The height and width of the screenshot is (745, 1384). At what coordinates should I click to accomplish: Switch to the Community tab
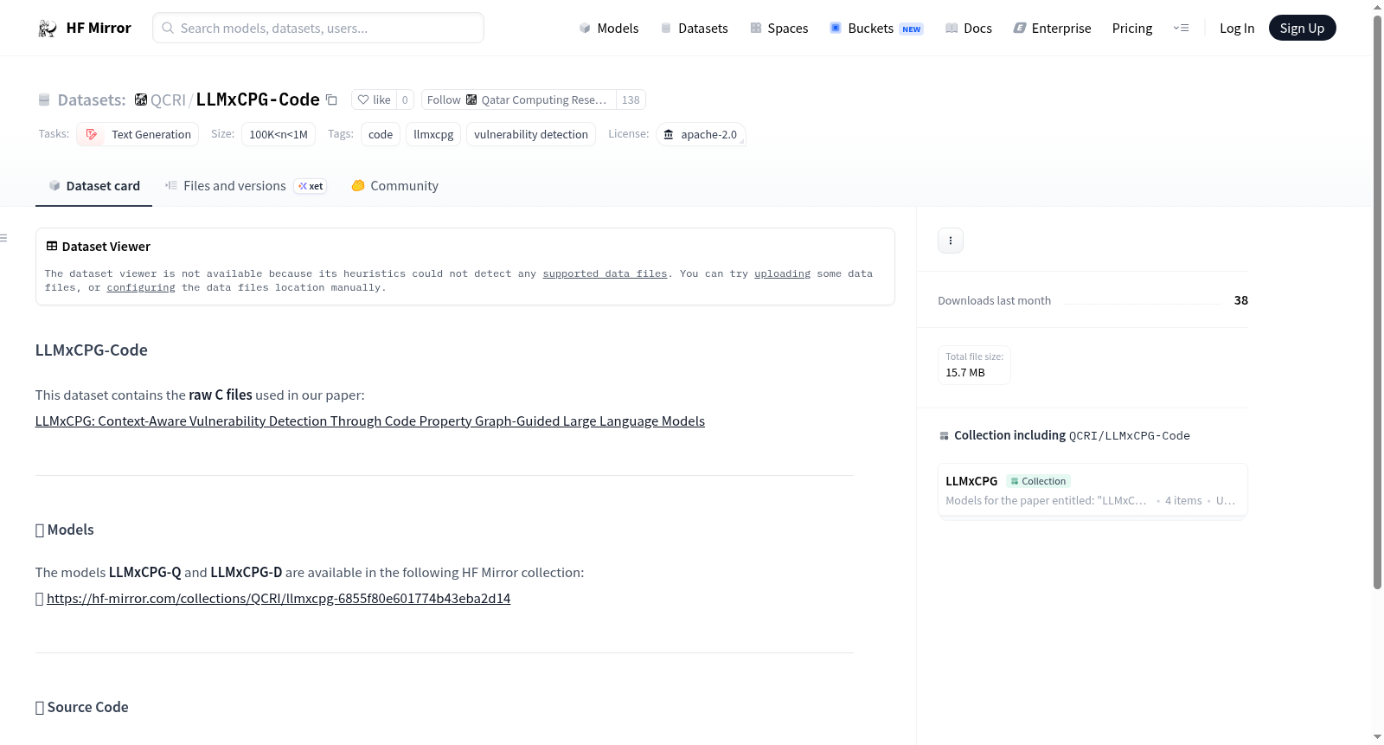click(x=394, y=186)
